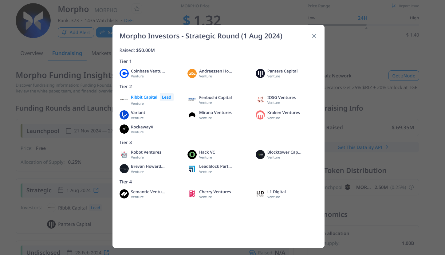Click the Kraken Ventures logo
This screenshot has width=445, height=255.
pos(260,115)
